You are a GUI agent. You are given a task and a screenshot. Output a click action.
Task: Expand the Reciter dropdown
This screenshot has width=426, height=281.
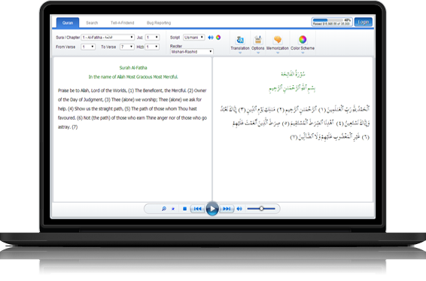click(x=191, y=51)
